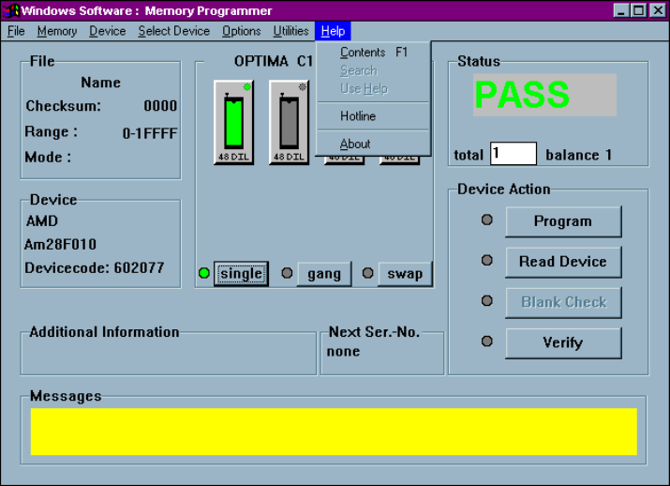Close the open Help menu
This screenshot has width=670, height=486.
333,31
